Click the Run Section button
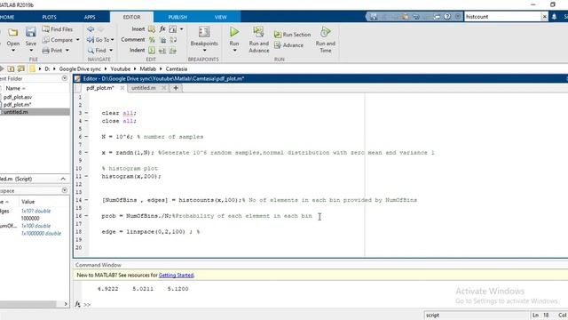 pos(292,35)
